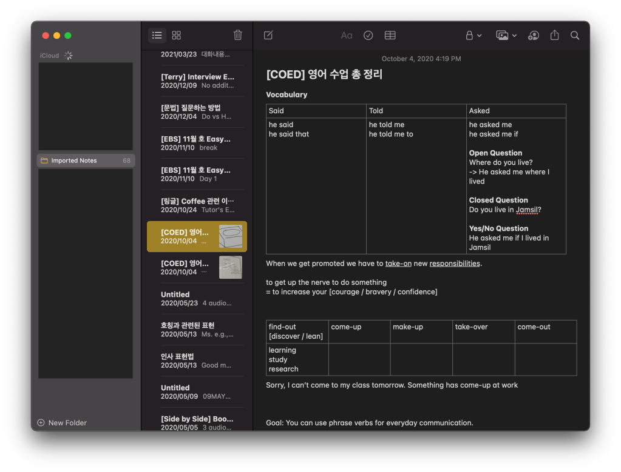Viewport: 621px width, 472px height.
Task: Delete the selected note with the trash icon
Action: pyautogui.click(x=237, y=35)
